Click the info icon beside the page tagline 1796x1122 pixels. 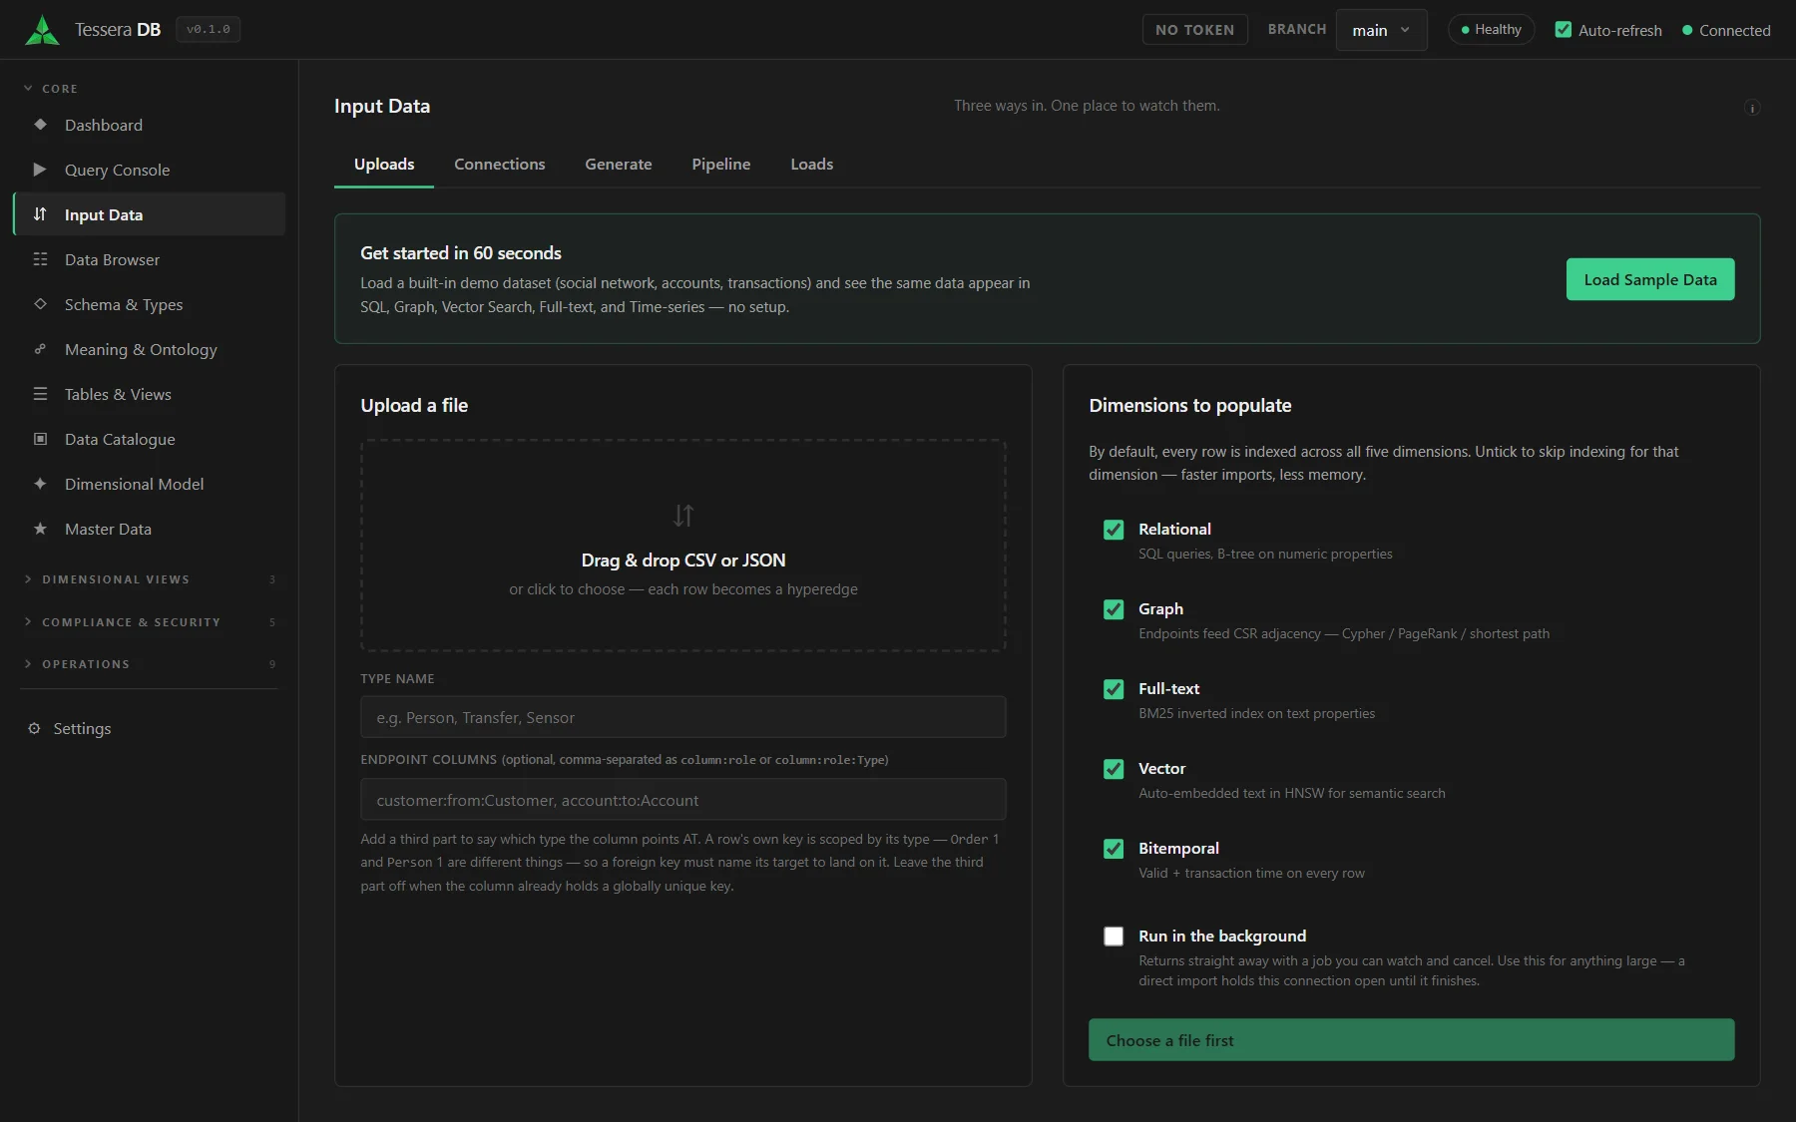point(1751,108)
